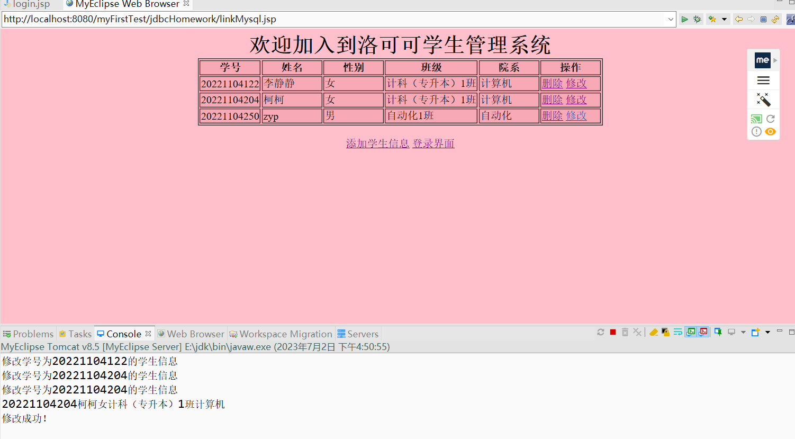Click the remove launch trash icon
This screenshot has height=439, width=795.
[625, 332]
